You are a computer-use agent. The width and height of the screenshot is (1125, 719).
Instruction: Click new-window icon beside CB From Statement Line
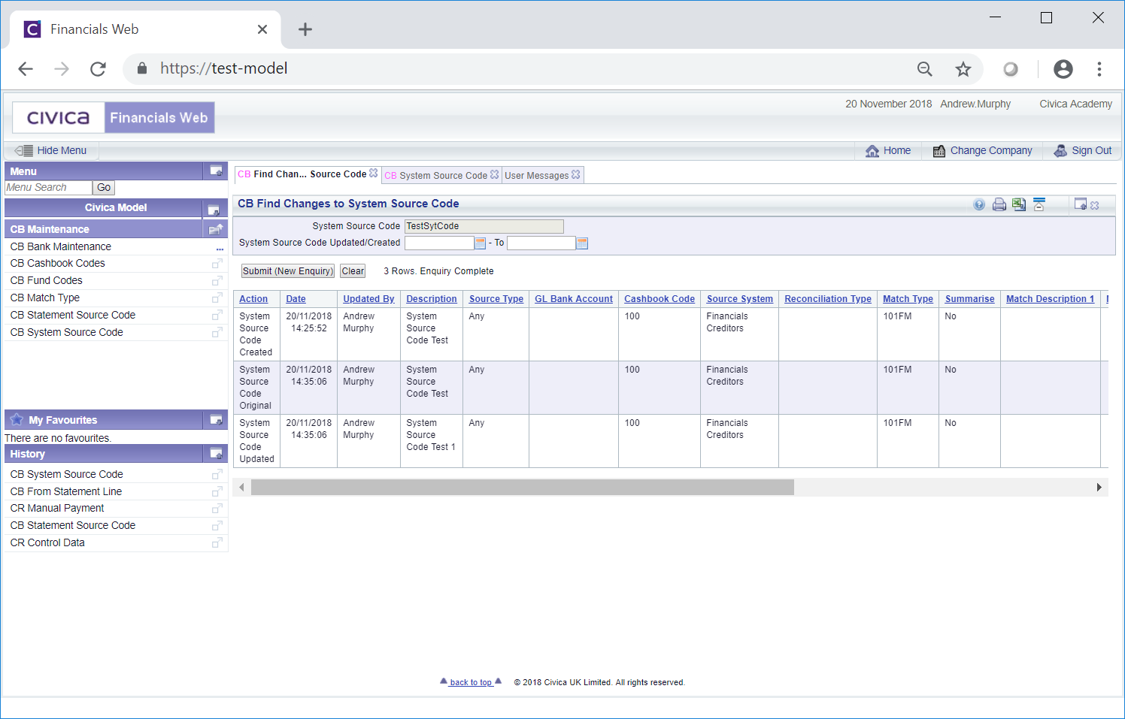[x=217, y=492]
